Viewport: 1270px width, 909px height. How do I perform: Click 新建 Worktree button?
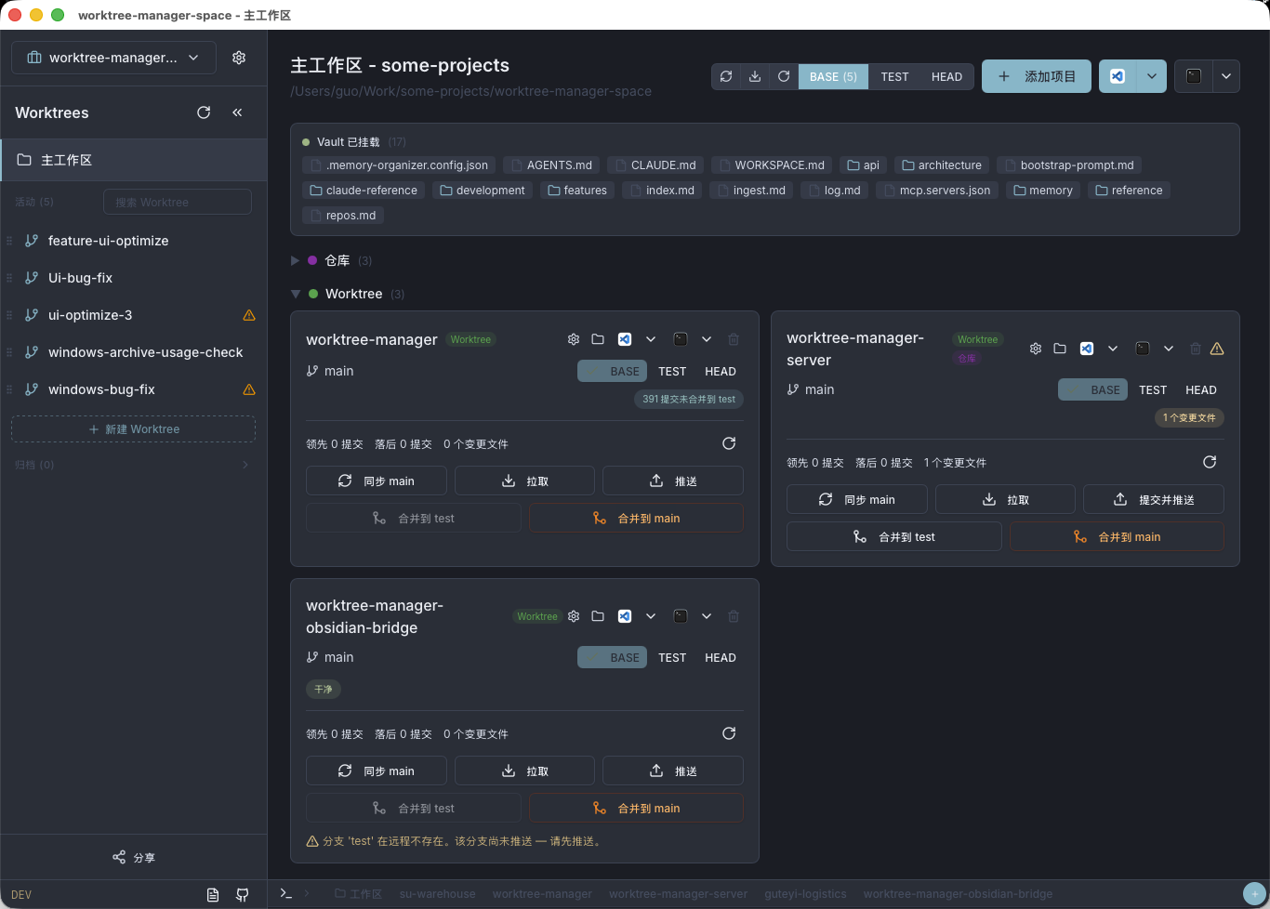pyautogui.click(x=133, y=429)
